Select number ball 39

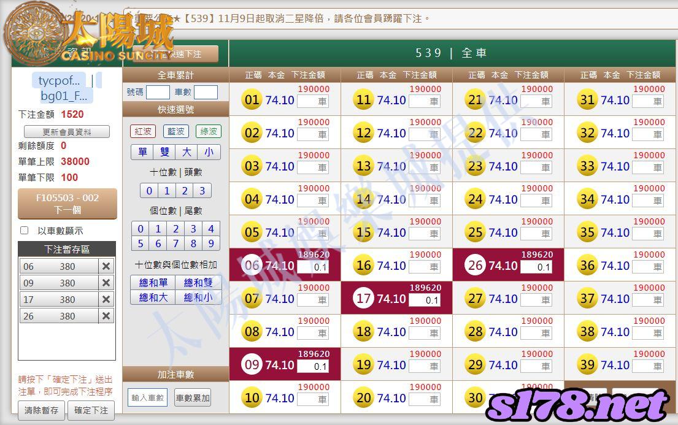587,365
